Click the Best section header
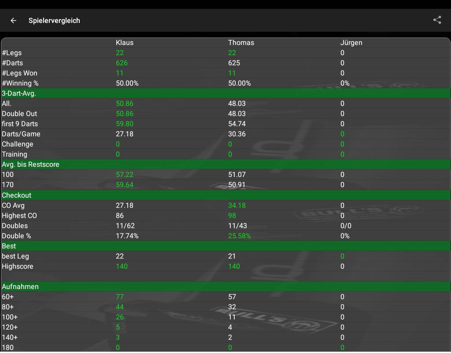Screen dimensions: 451x353 tap(9, 246)
